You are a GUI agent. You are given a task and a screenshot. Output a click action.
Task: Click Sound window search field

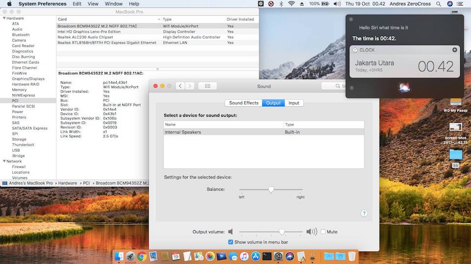click(x=334, y=86)
